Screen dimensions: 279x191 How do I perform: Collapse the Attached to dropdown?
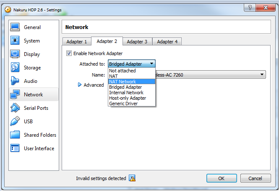(132, 64)
